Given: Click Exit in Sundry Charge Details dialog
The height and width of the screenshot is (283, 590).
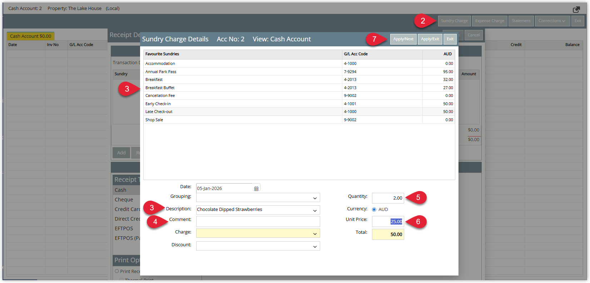Looking at the screenshot, I should tap(450, 39).
